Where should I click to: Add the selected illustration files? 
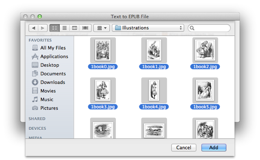point(214,147)
